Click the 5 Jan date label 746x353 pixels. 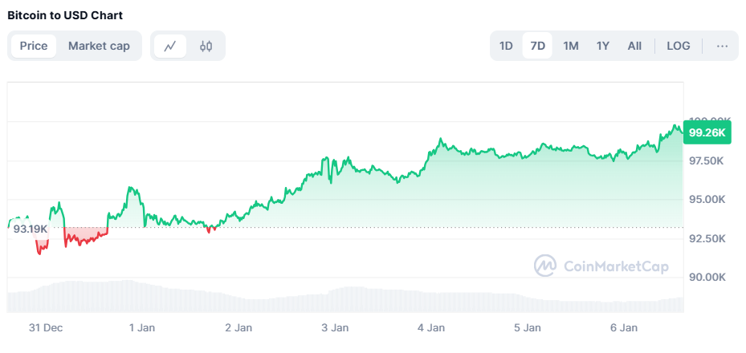pos(527,328)
